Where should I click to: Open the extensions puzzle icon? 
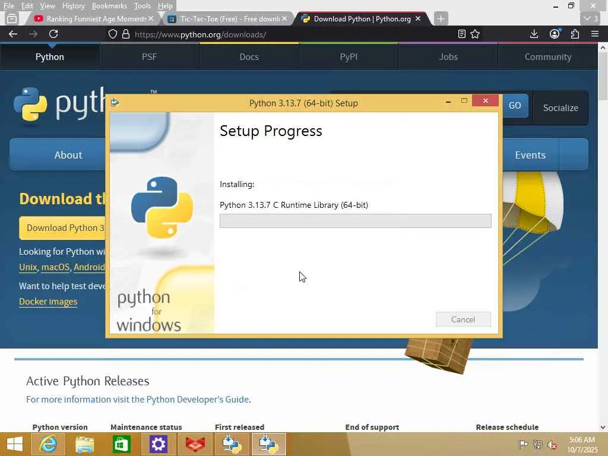pyautogui.click(x=575, y=34)
